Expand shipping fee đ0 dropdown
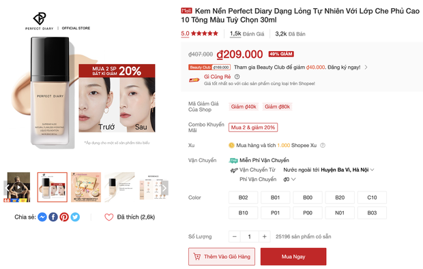Screen dimensions: 423x269 (x=293, y=179)
